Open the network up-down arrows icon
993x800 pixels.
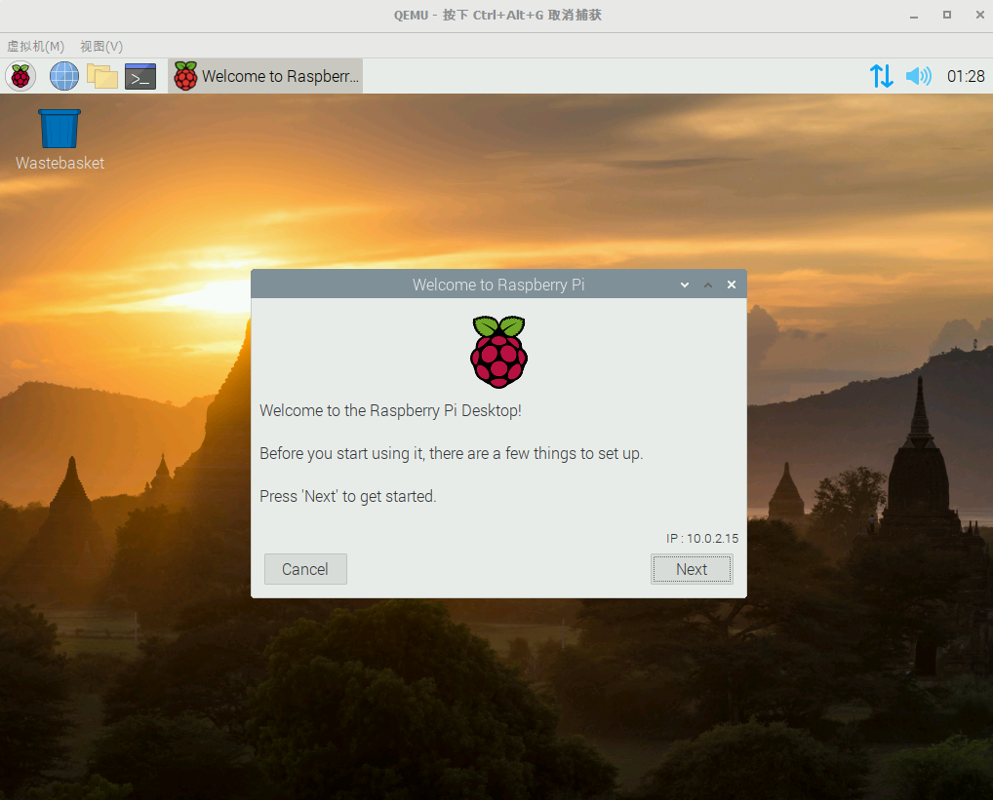click(x=881, y=77)
